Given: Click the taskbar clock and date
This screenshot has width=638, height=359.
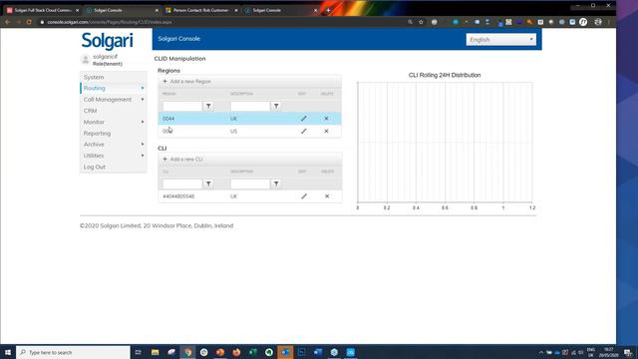Looking at the screenshot, I should pyautogui.click(x=609, y=352).
